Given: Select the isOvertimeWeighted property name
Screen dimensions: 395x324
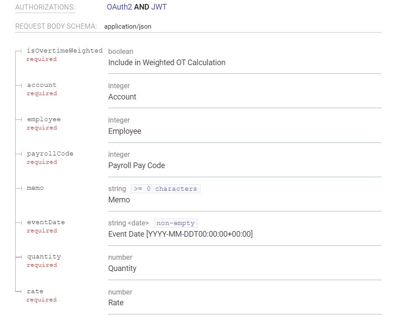Looking at the screenshot, I should click(x=65, y=51).
